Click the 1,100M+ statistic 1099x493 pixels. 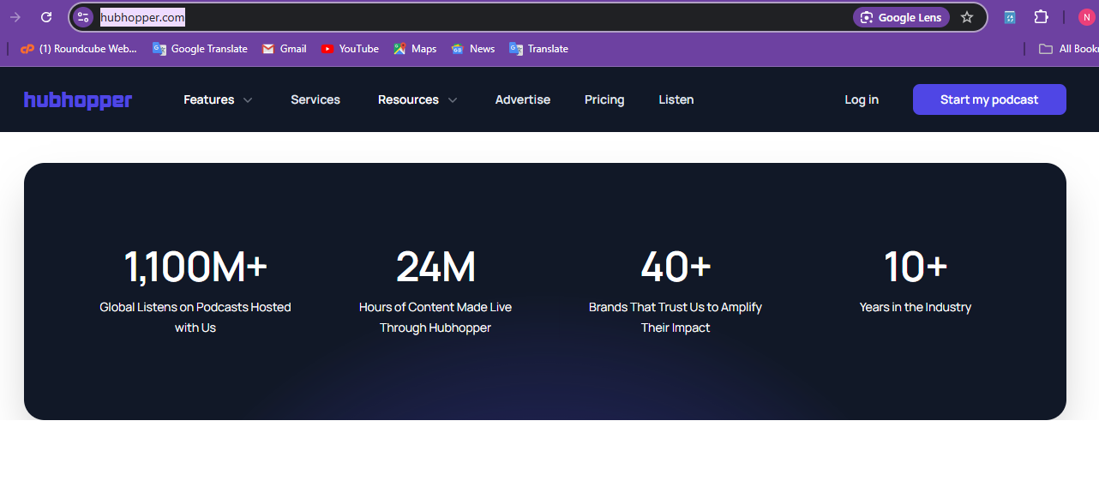click(x=195, y=267)
